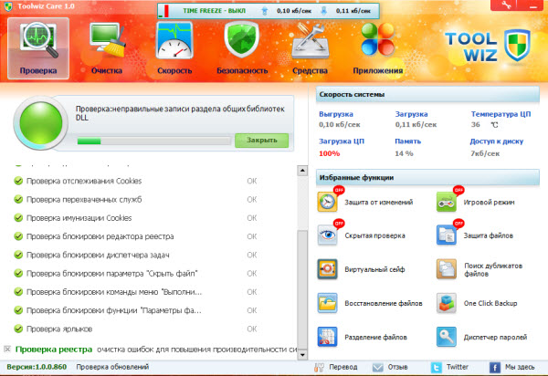Click the large green status orb
This screenshot has width=548, height=376.
[41, 123]
